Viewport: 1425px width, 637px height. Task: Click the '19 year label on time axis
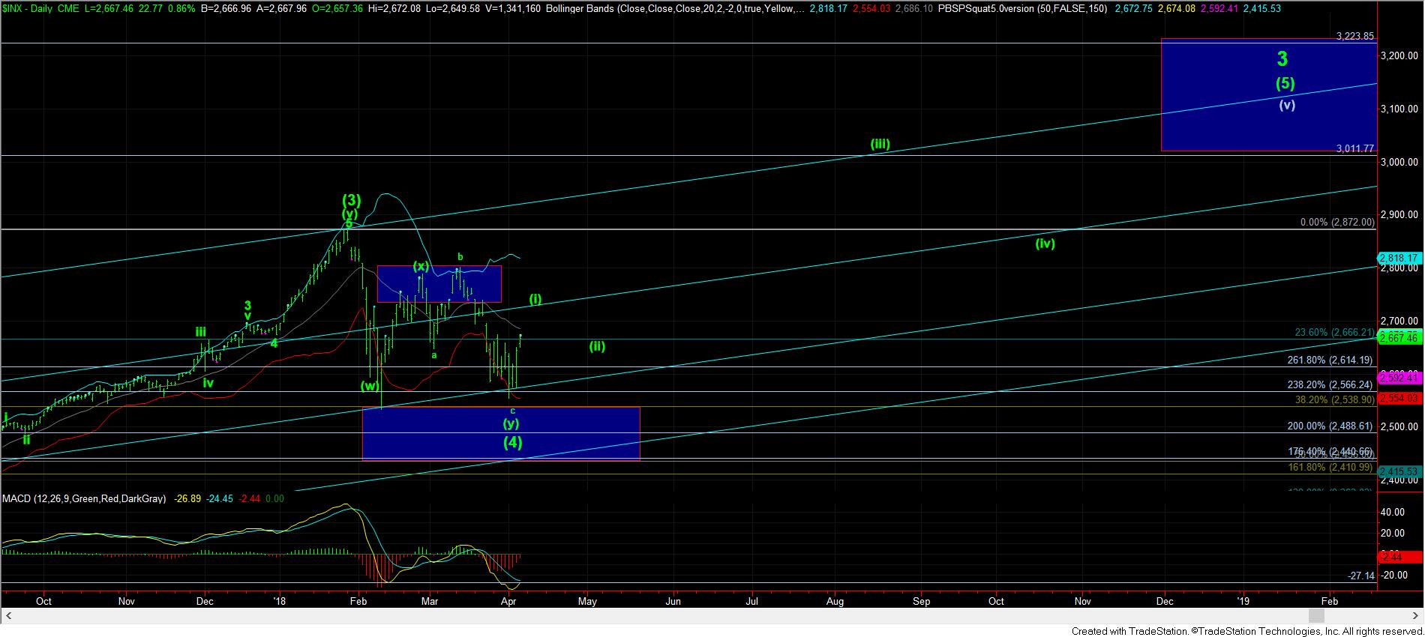pos(1243,601)
